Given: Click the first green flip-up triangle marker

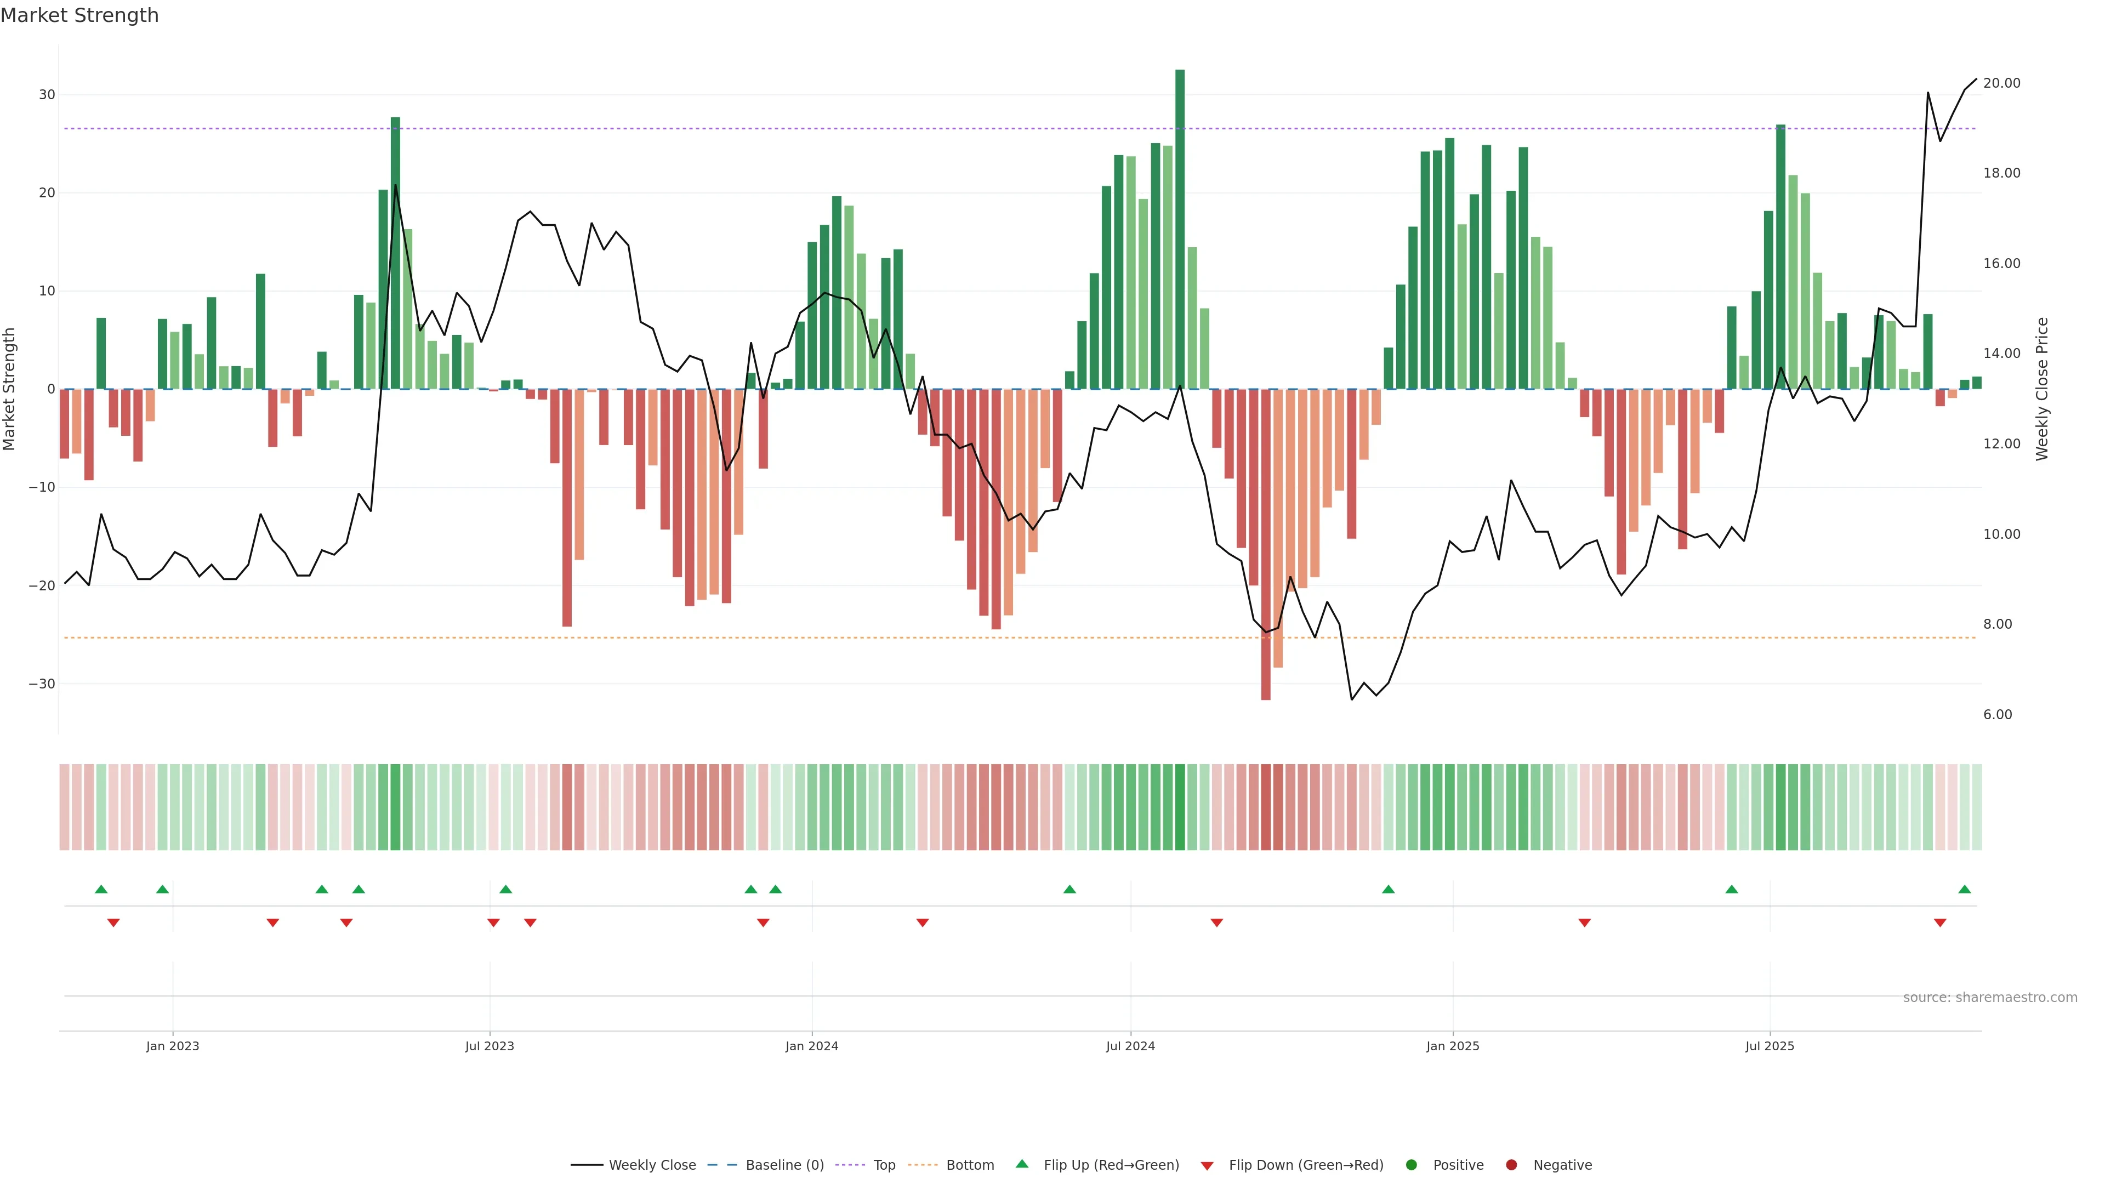Looking at the screenshot, I should pos(101,889).
